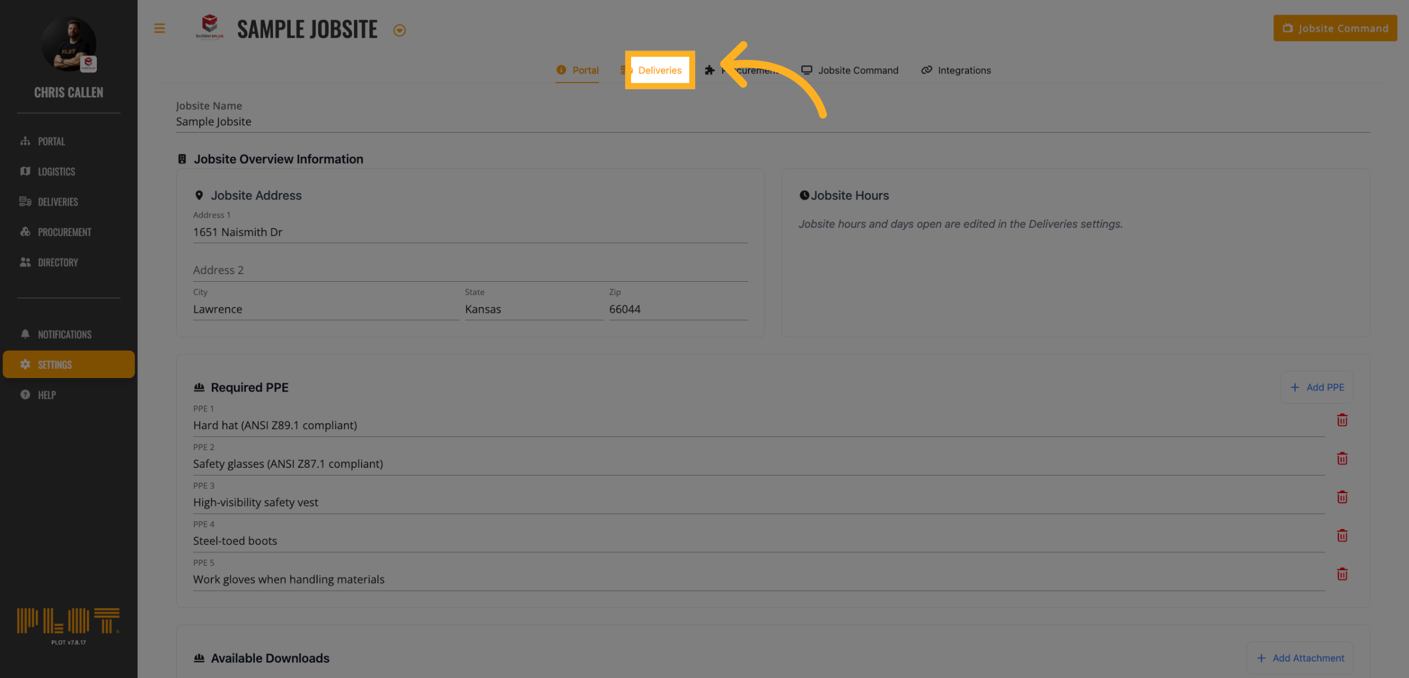
Task: Delete High-visibility safety vest entry
Action: 1342,497
